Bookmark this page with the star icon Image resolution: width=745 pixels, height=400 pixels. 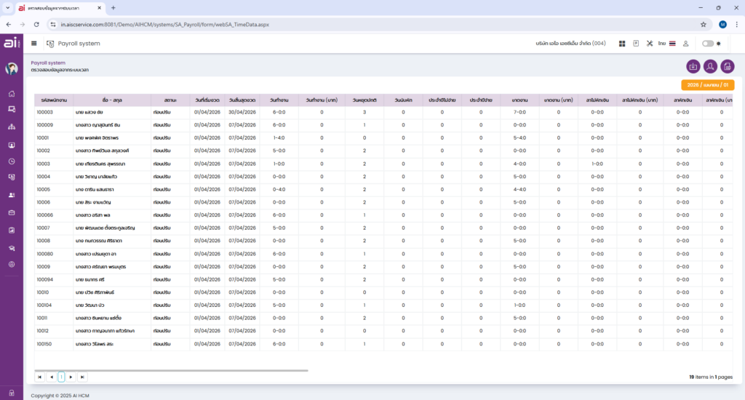tap(704, 24)
